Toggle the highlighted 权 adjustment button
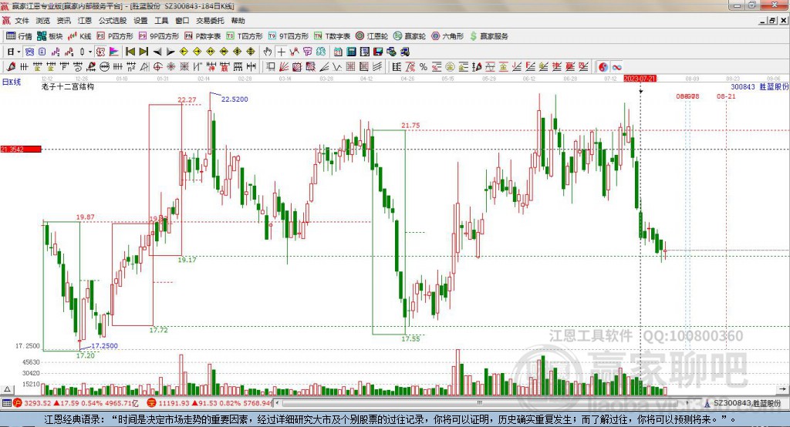 click(101, 52)
